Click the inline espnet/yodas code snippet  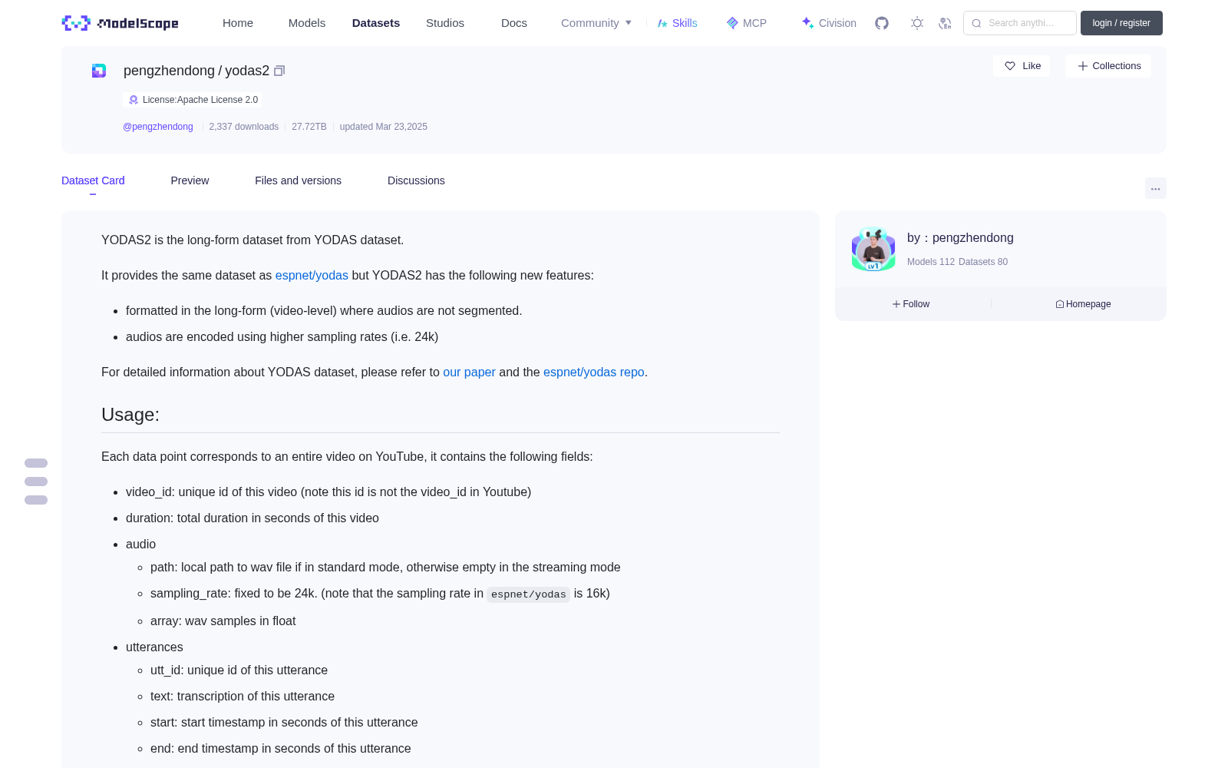529,594
